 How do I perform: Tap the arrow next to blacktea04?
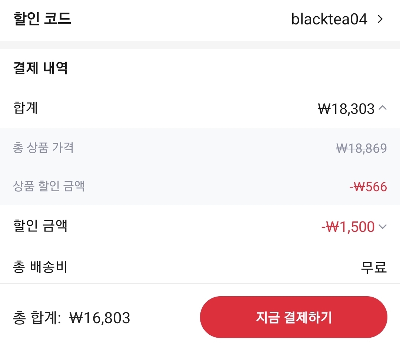tap(380, 19)
